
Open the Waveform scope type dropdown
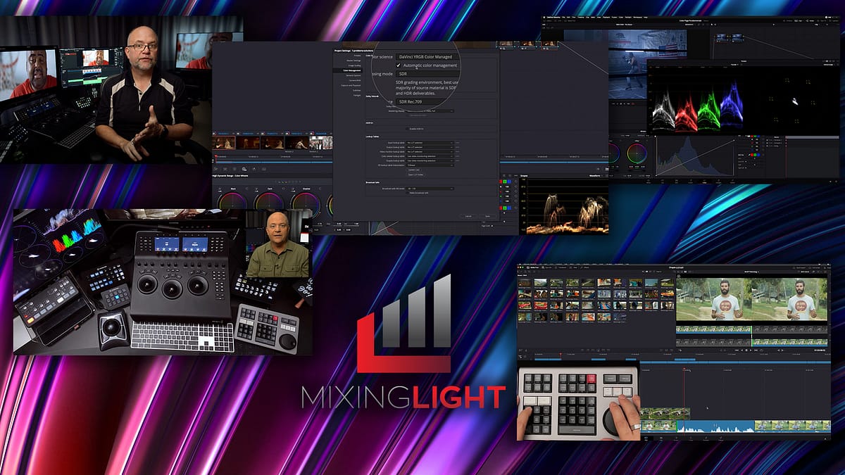[x=596, y=175]
